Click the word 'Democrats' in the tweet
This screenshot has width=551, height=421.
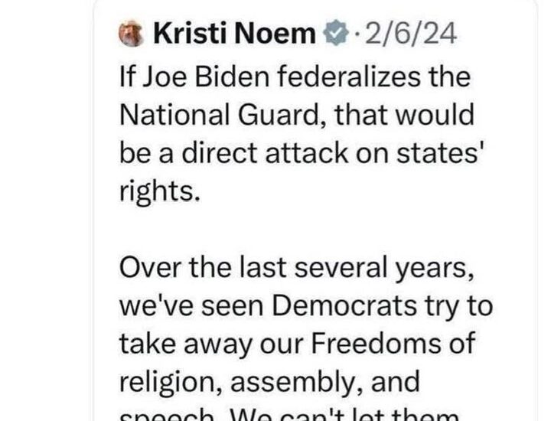click(344, 306)
